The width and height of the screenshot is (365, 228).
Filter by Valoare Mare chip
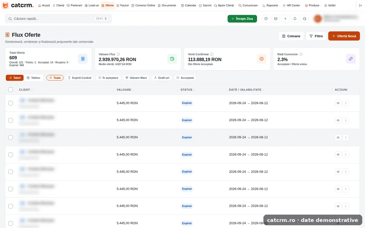(136, 78)
